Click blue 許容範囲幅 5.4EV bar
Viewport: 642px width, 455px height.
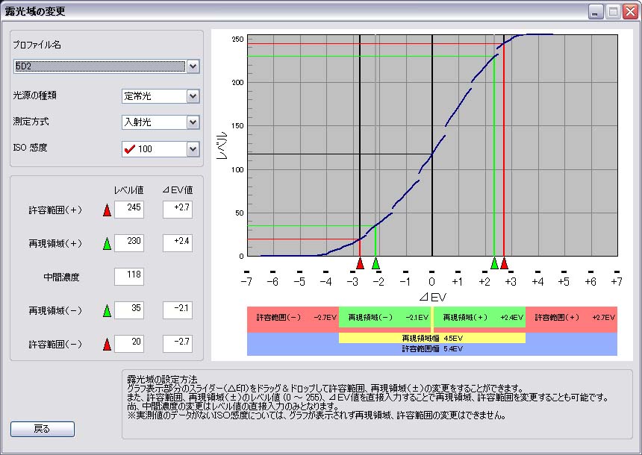pyautogui.click(x=431, y=348)
